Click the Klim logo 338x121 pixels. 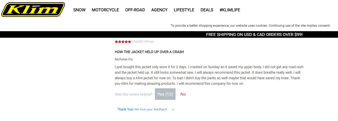pyautogui.click(x=33, y=10)
